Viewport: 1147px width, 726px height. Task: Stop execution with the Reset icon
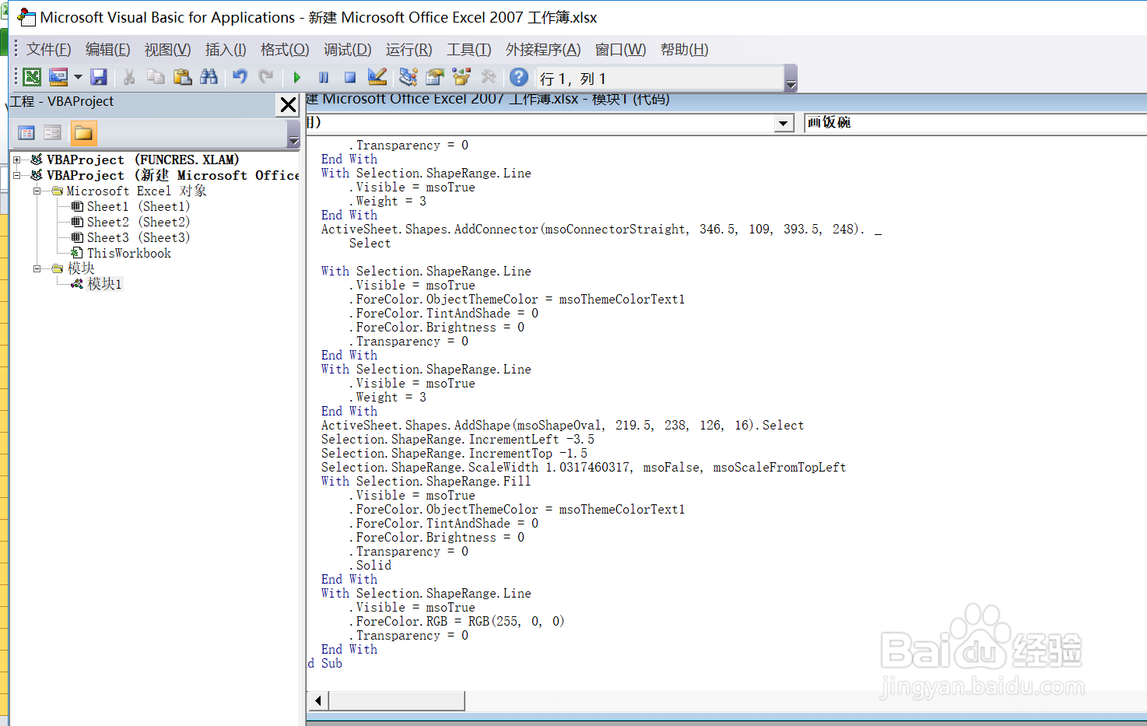coord(350,77)
